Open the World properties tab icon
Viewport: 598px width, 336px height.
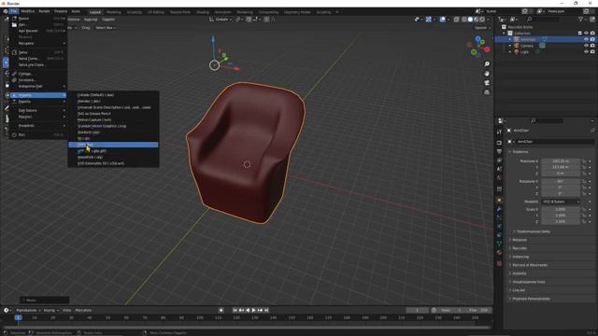(499, 177)
